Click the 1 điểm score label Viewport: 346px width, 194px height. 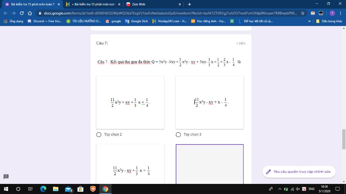pyautogui.click(x=241, y=43)
